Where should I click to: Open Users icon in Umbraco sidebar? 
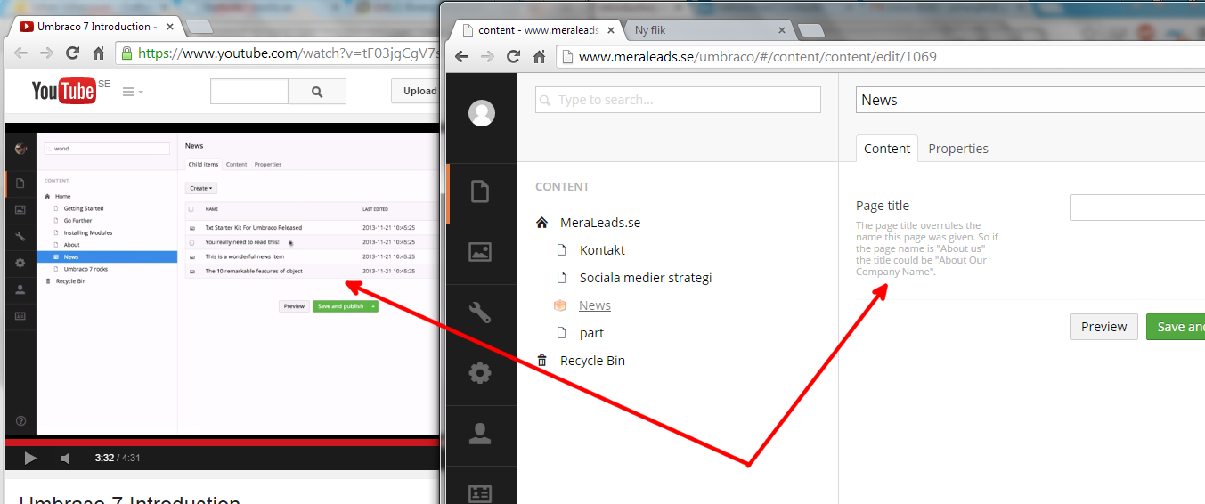point(480,434)
